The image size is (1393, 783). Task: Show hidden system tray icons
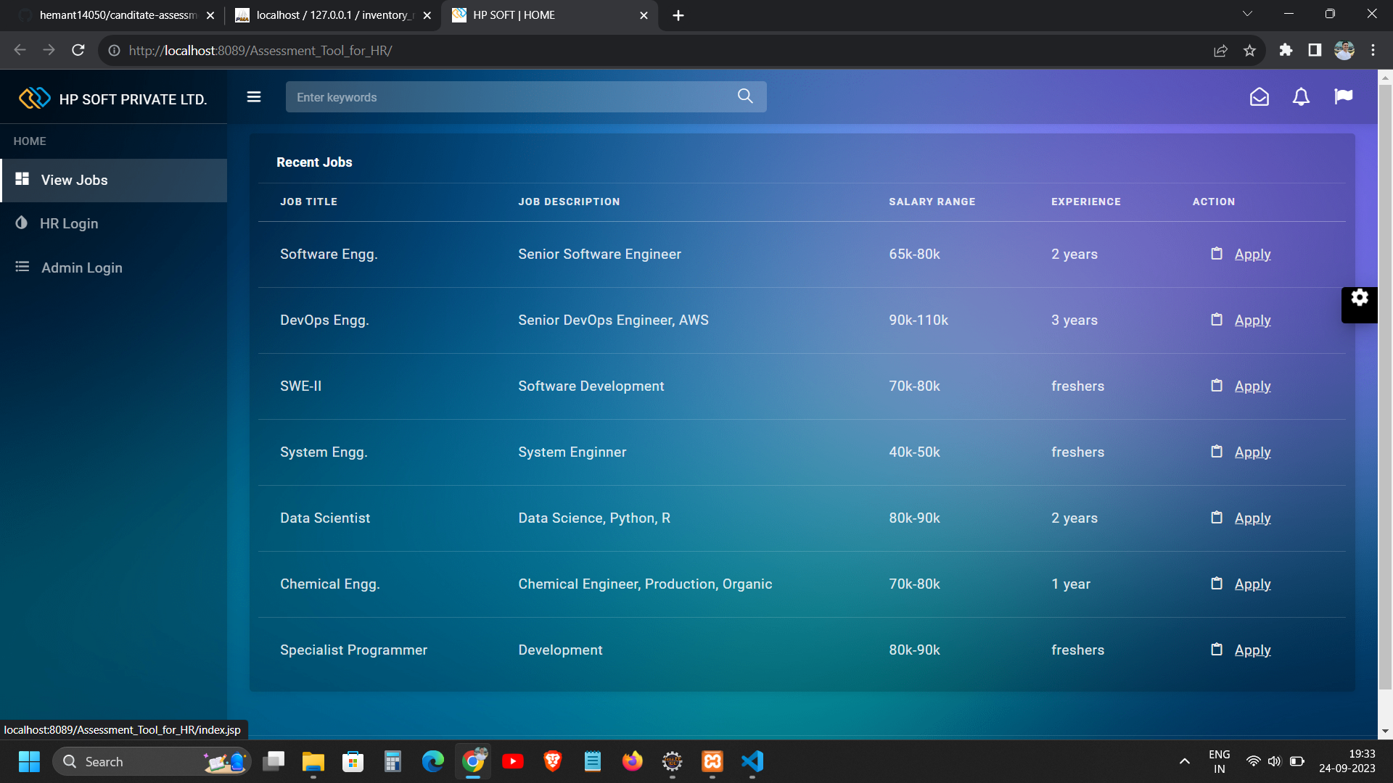[x=1184, y=761]
